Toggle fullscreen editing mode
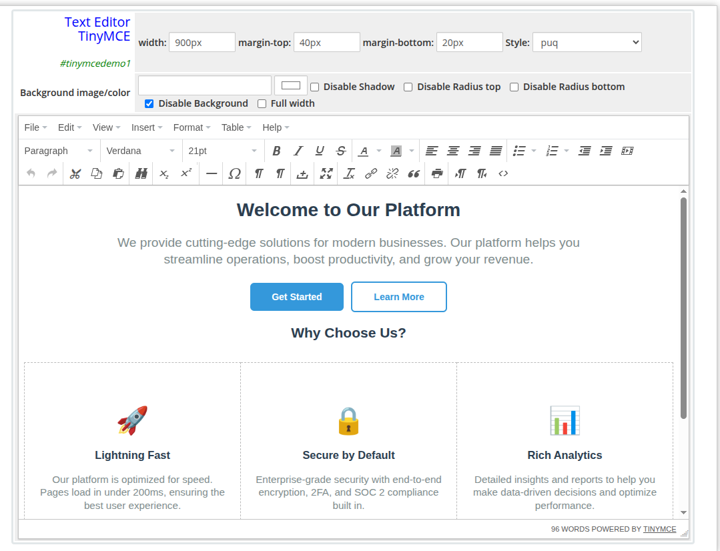The height and width of the screenshot is (551, 720). click(x=325, y=173)
